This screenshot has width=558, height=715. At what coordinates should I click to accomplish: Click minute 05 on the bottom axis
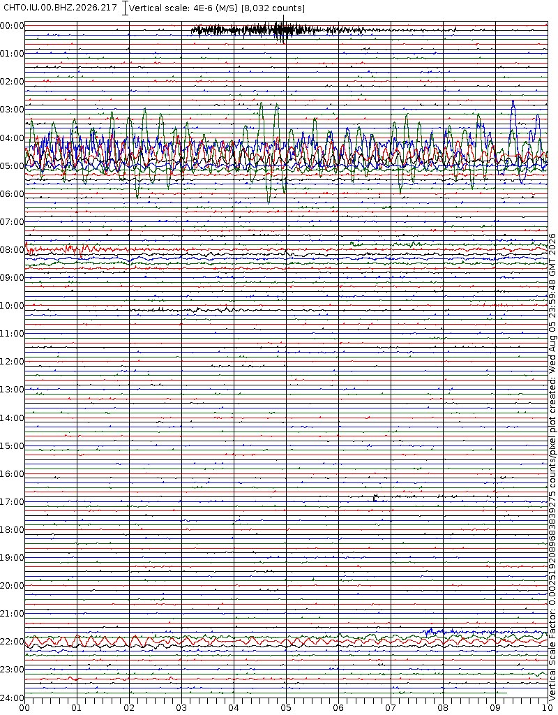[x=286, y=709]
